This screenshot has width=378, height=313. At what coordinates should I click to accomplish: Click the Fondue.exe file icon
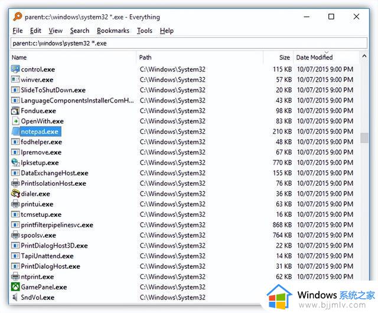point(15,111)
